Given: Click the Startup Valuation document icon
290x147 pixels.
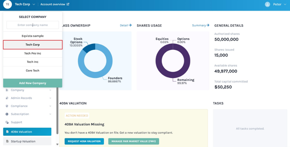Looking at the screenshot, I should click(x=7, y=141).
